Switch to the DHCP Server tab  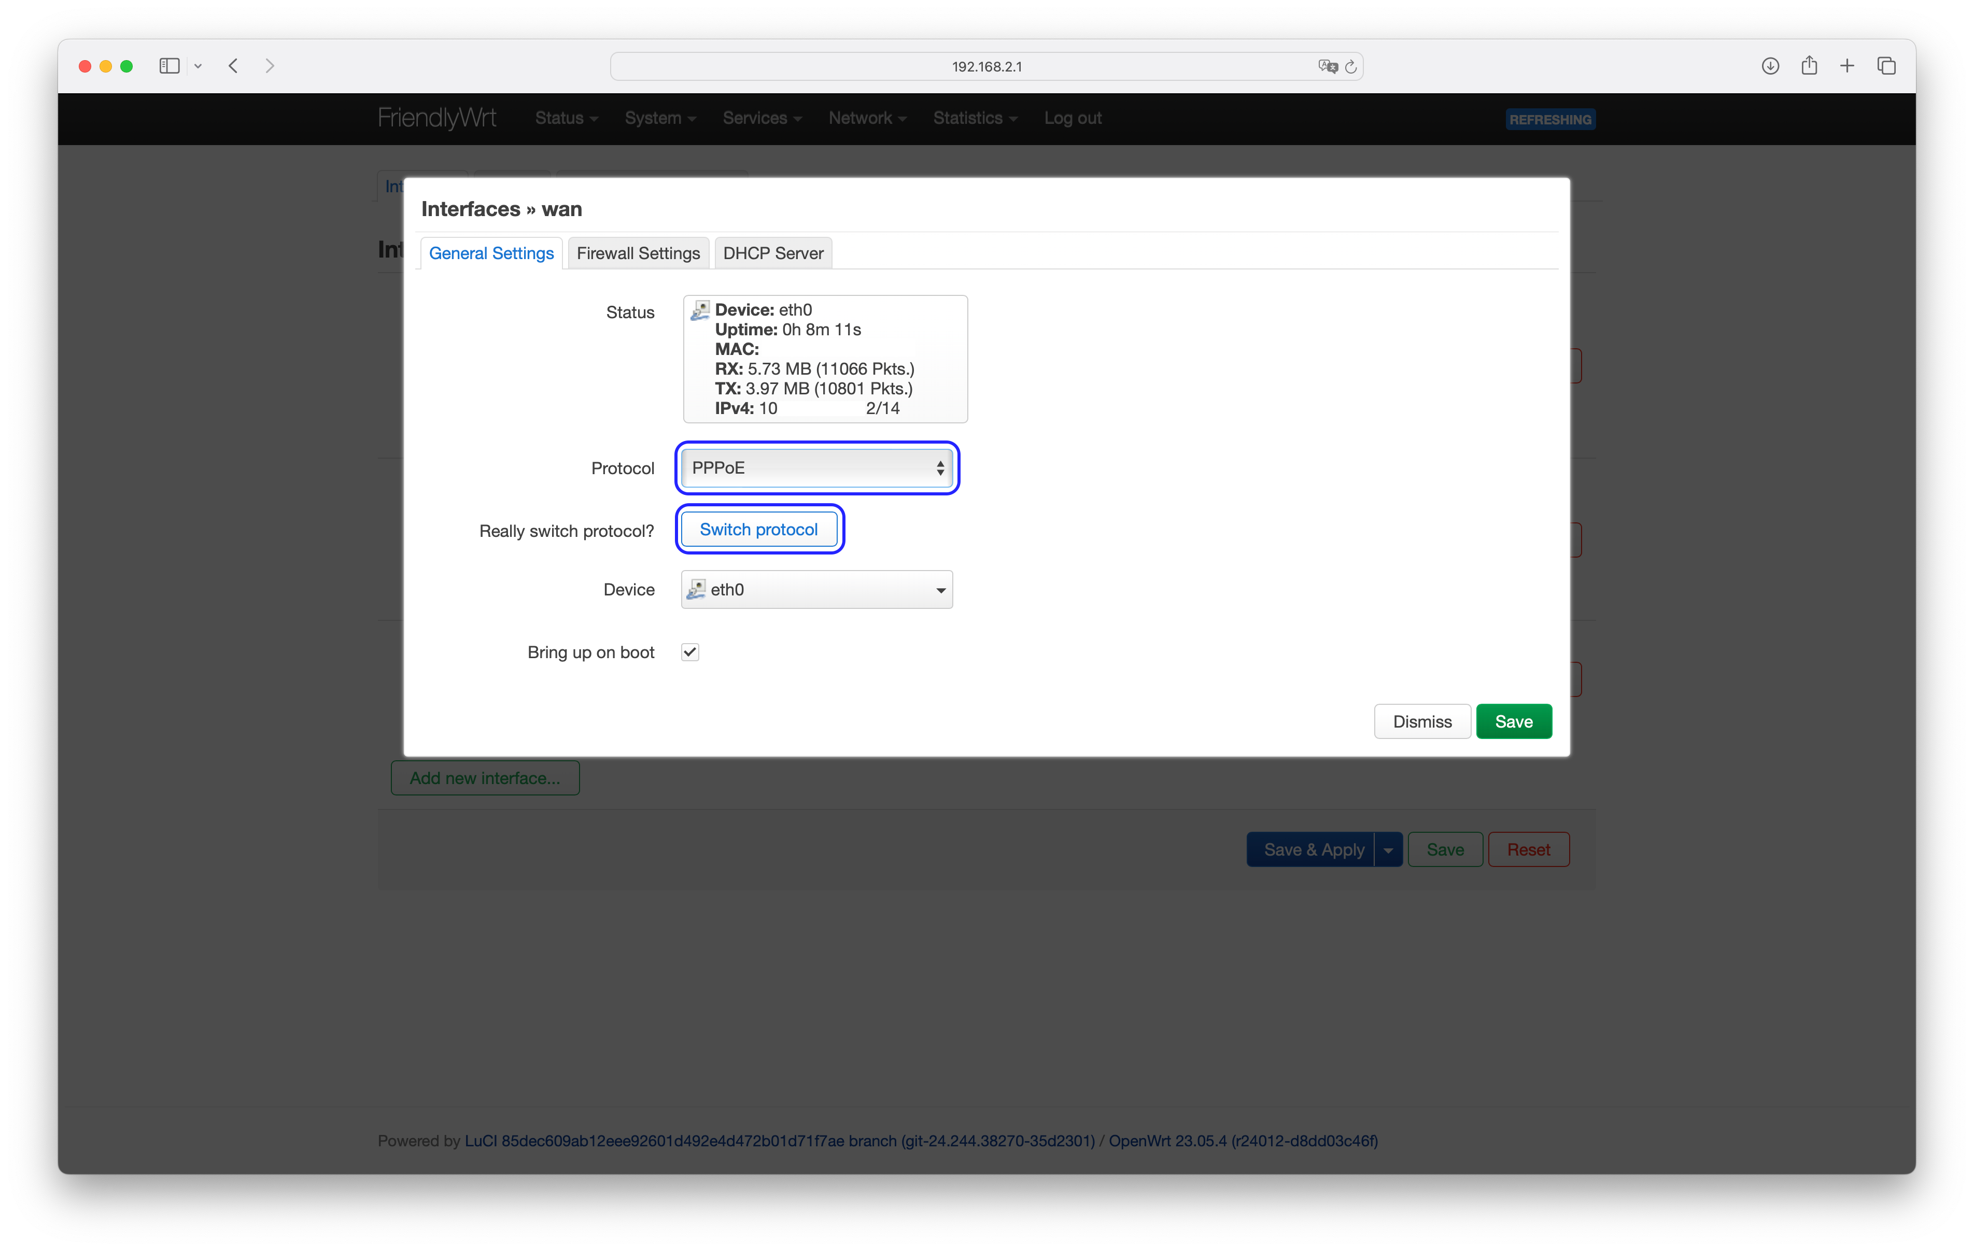(x=773, y=253)
